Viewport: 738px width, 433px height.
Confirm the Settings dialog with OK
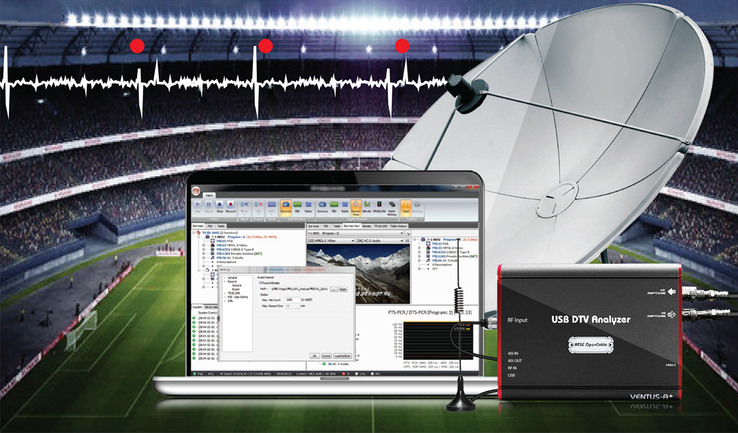click(x=315, y=356)
